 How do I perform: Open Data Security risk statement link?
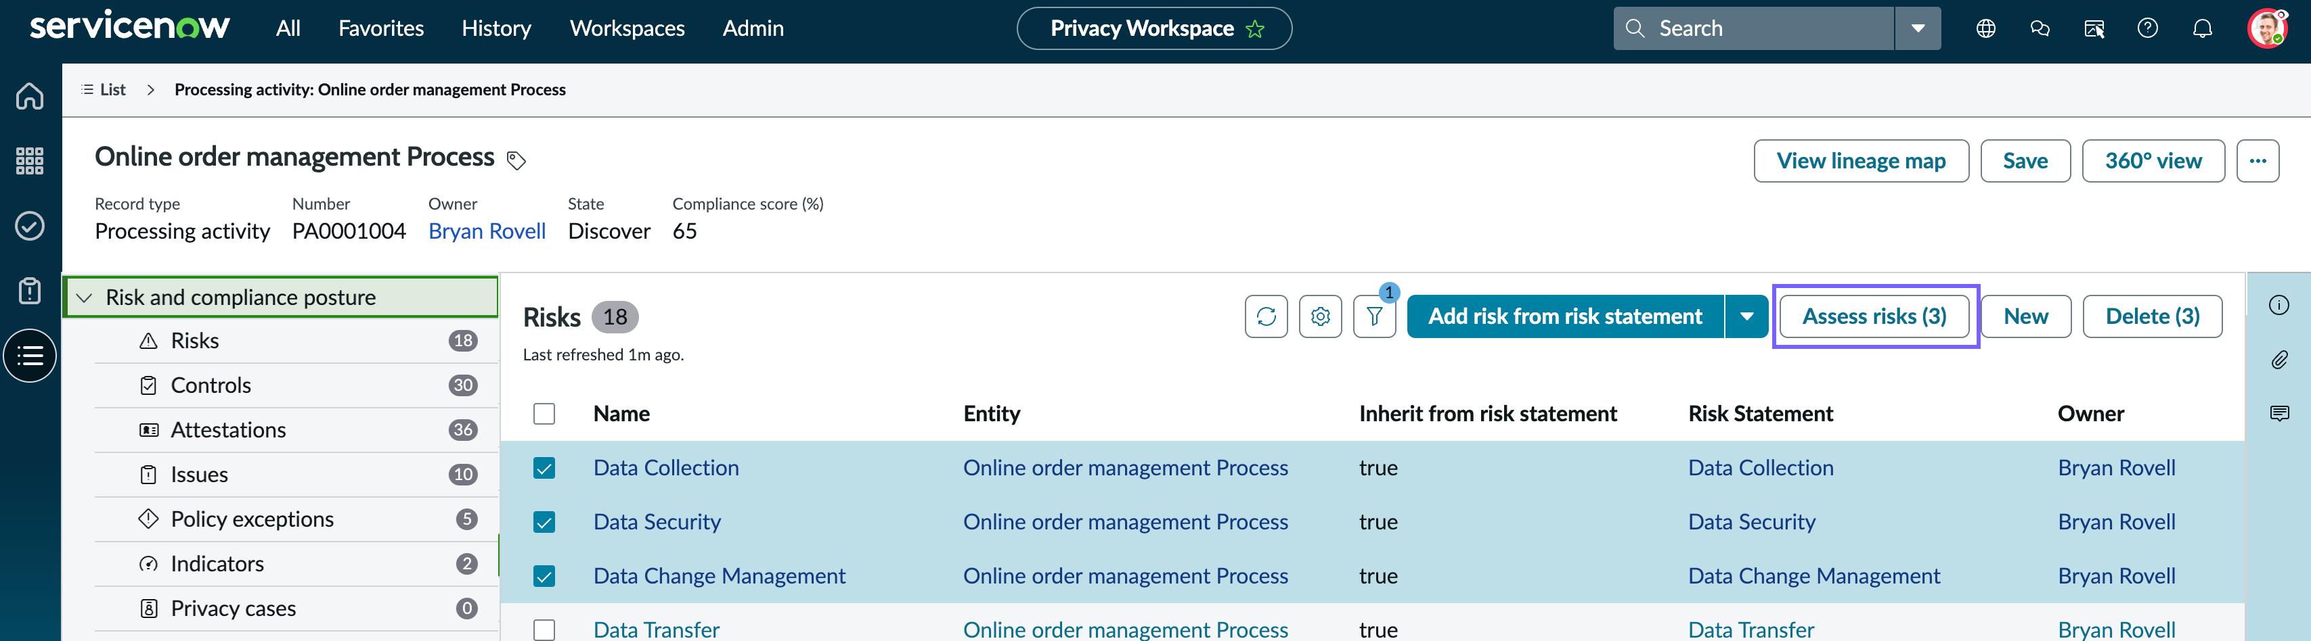[x=1751, y=522]
